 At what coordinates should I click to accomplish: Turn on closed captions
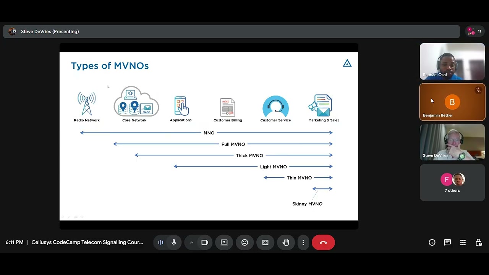point(265,243)
